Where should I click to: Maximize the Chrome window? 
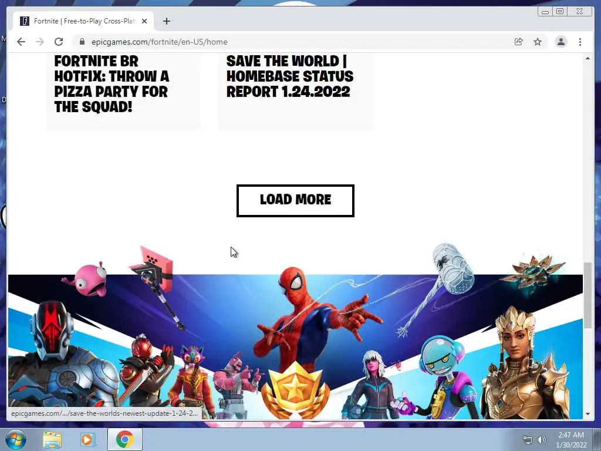point(560,12)
